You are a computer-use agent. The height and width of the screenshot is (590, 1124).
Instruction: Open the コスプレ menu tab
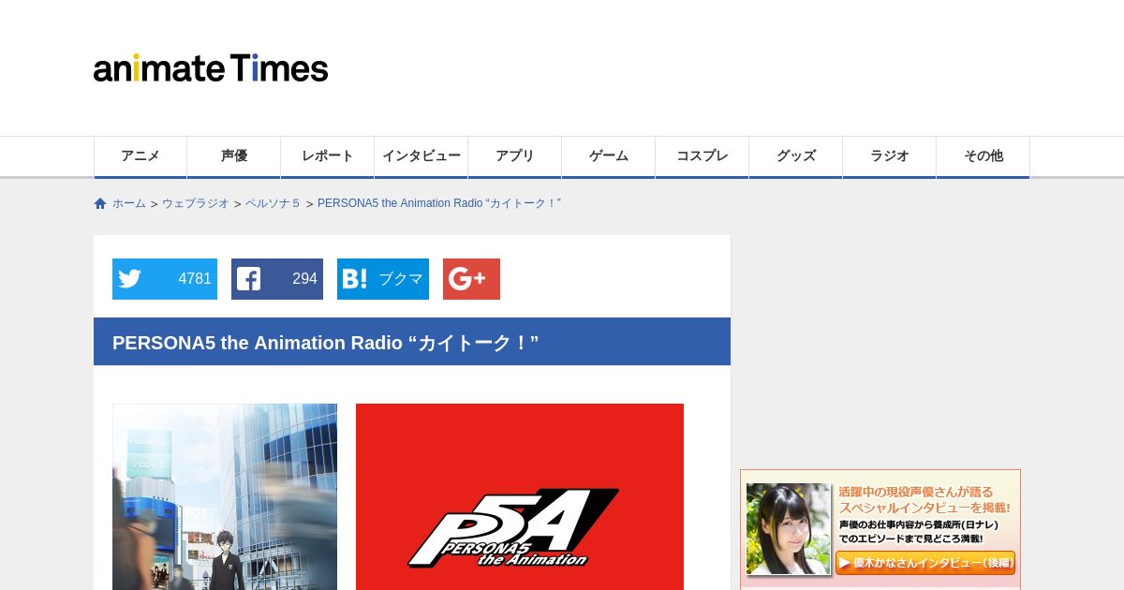[x=702, y=156]
